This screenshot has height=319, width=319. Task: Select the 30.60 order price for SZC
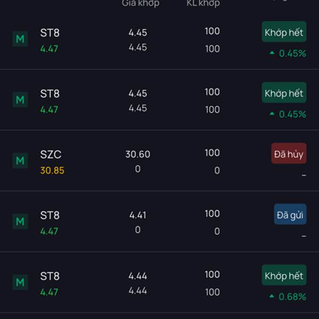click(x=138, y=154)
